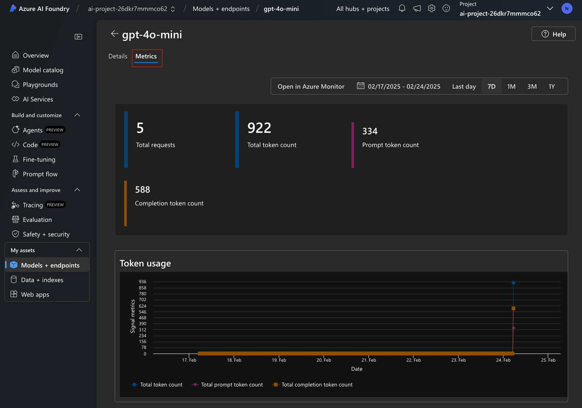The image size is (582, 408).
Task: Toggle Total prompt token count legend entry
Action: tap(227, 385)
